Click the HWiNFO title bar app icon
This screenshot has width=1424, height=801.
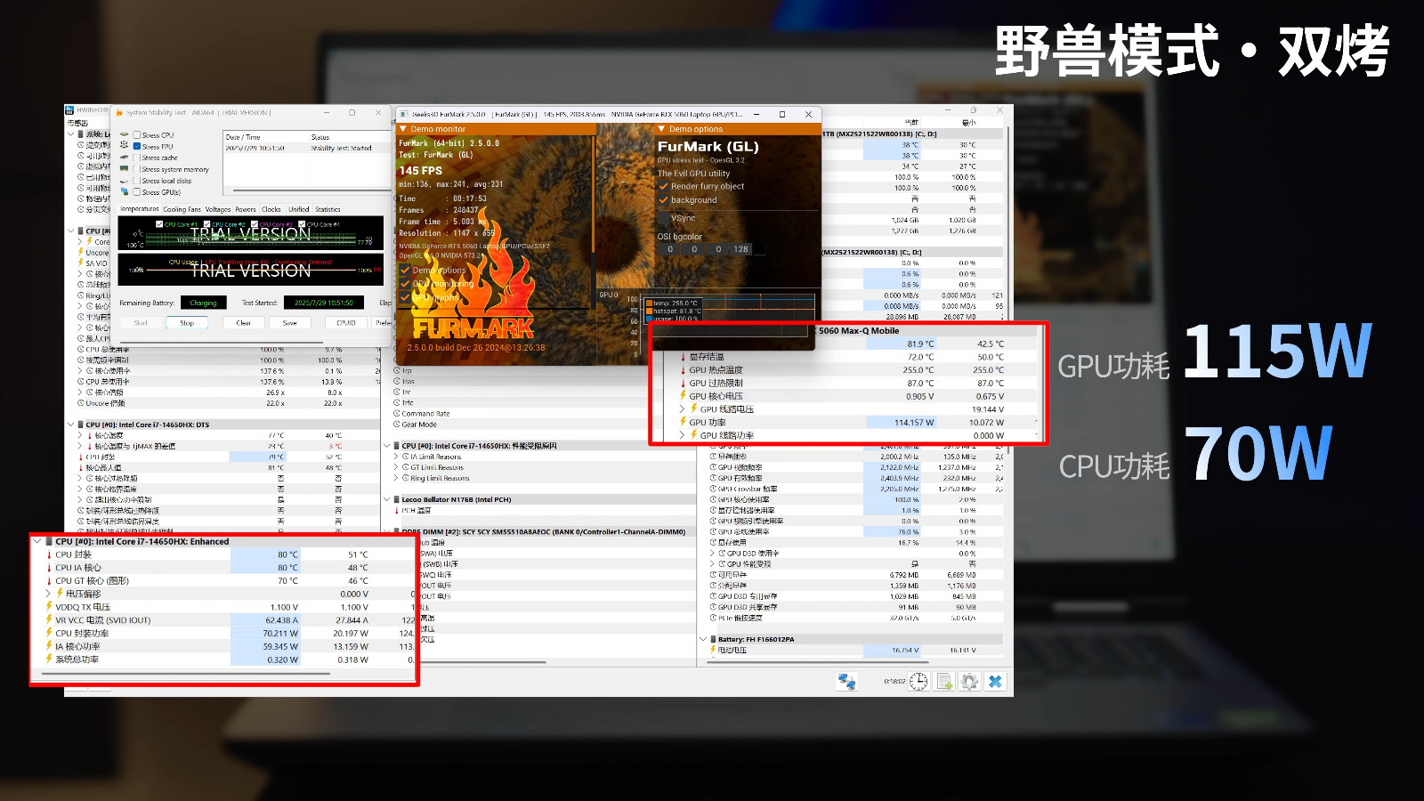click(69, 110)
